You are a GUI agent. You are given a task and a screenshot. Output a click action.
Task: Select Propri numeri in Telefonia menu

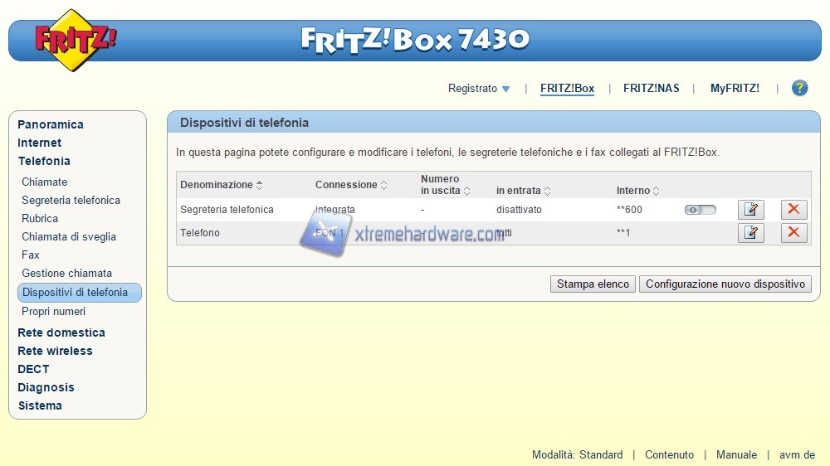click(x=53, y=312)
